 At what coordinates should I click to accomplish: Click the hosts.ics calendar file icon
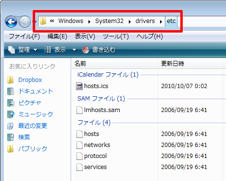pyautogui.click(x=79, y=86)
